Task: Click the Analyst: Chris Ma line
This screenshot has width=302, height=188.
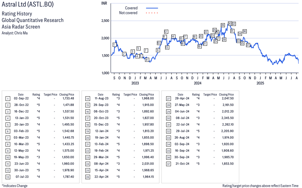Action: (x=15, y=33)
